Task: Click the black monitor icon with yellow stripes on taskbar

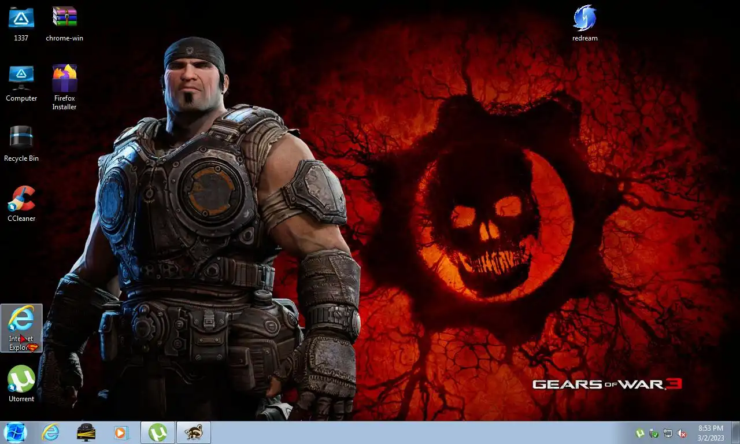Action: [86, 432]
